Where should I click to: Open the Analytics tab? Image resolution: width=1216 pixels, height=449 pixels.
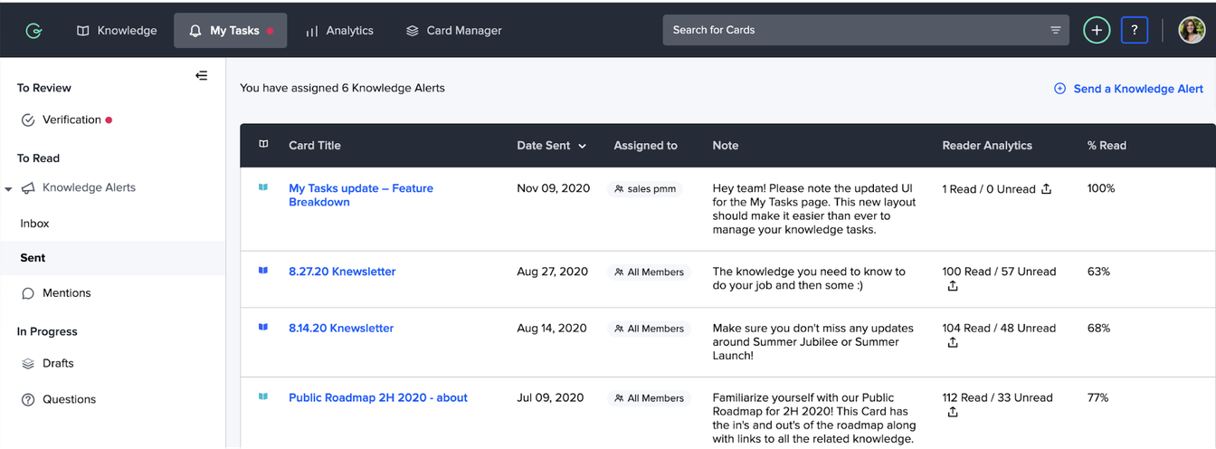339,30
